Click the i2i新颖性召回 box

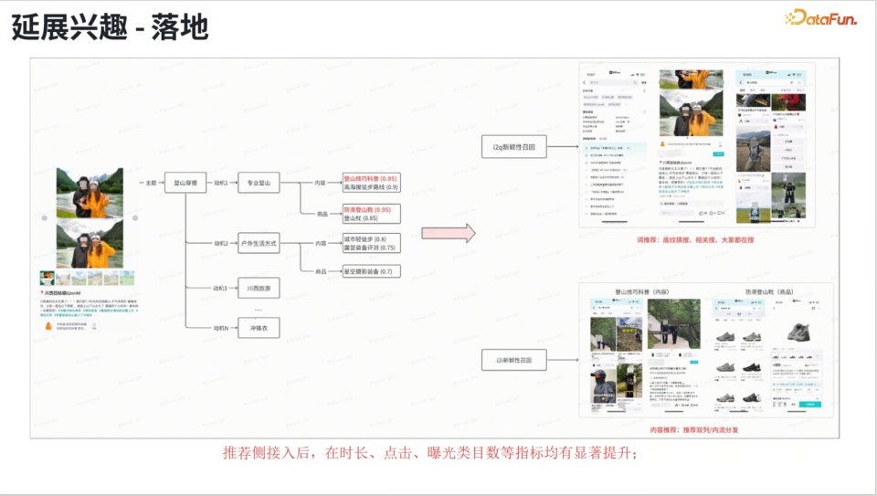pos(513,360)
